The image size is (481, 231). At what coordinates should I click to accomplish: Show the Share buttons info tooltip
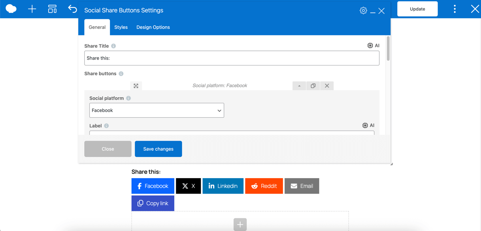(x=121, y=73)
